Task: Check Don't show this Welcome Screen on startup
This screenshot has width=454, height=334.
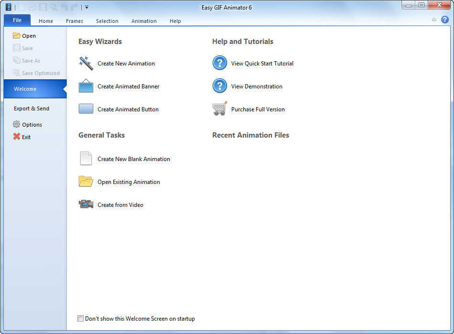Action: point(80,318)
